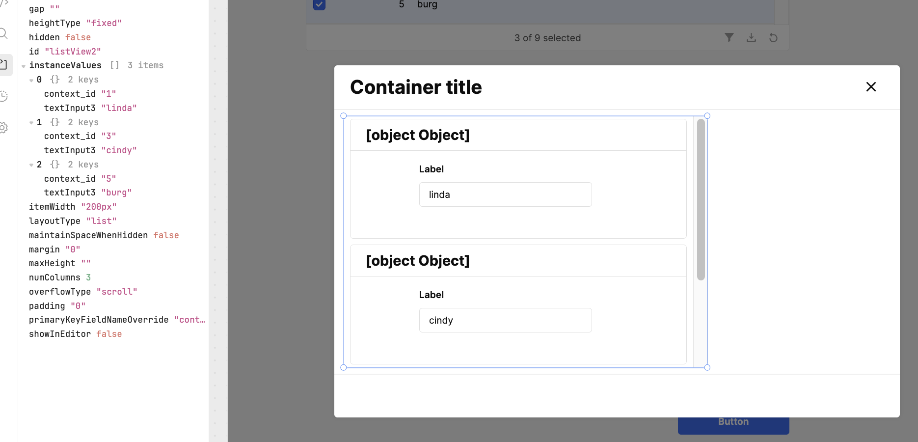Screen dimensions: 918x442
Task: Select the margin "0" property
Action: 54,249
